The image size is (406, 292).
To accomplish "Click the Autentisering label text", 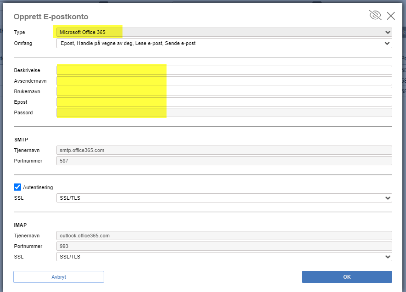I will point(38,187).
